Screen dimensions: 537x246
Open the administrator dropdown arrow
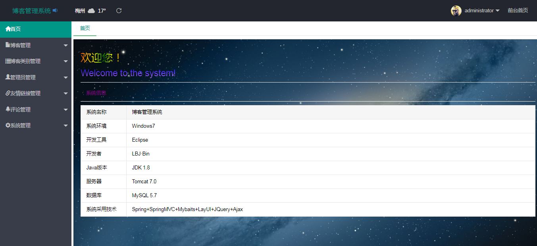click(x=498, y=11)
